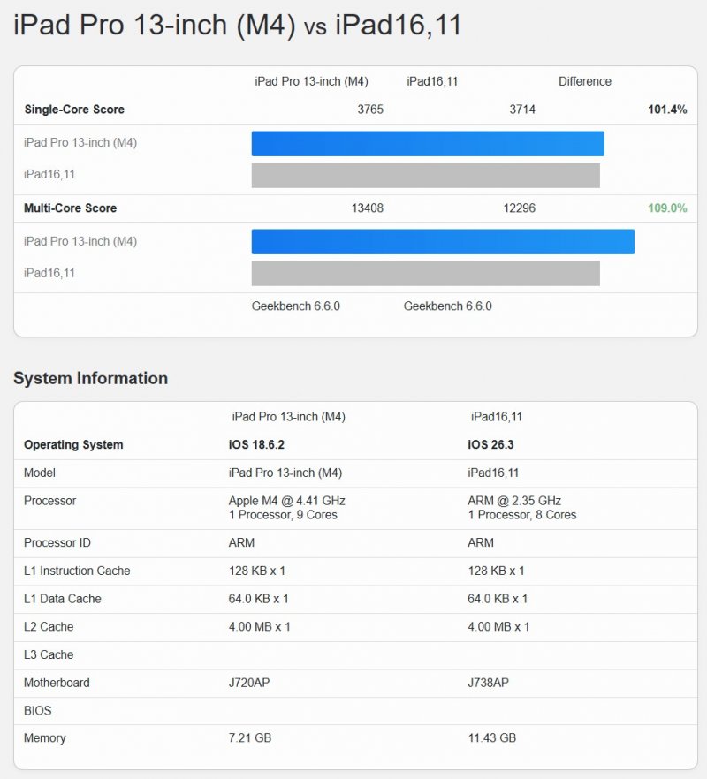Click the blue Single-Core bar for iPad Pro
Viewport: 707px width, 779px height.
pyautogui.click(x=428, y=141)
